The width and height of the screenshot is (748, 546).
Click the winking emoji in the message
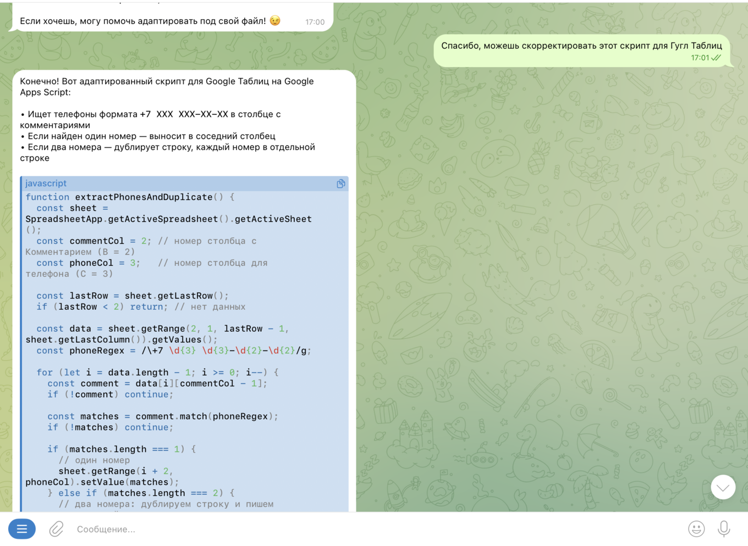coord(275,21)
